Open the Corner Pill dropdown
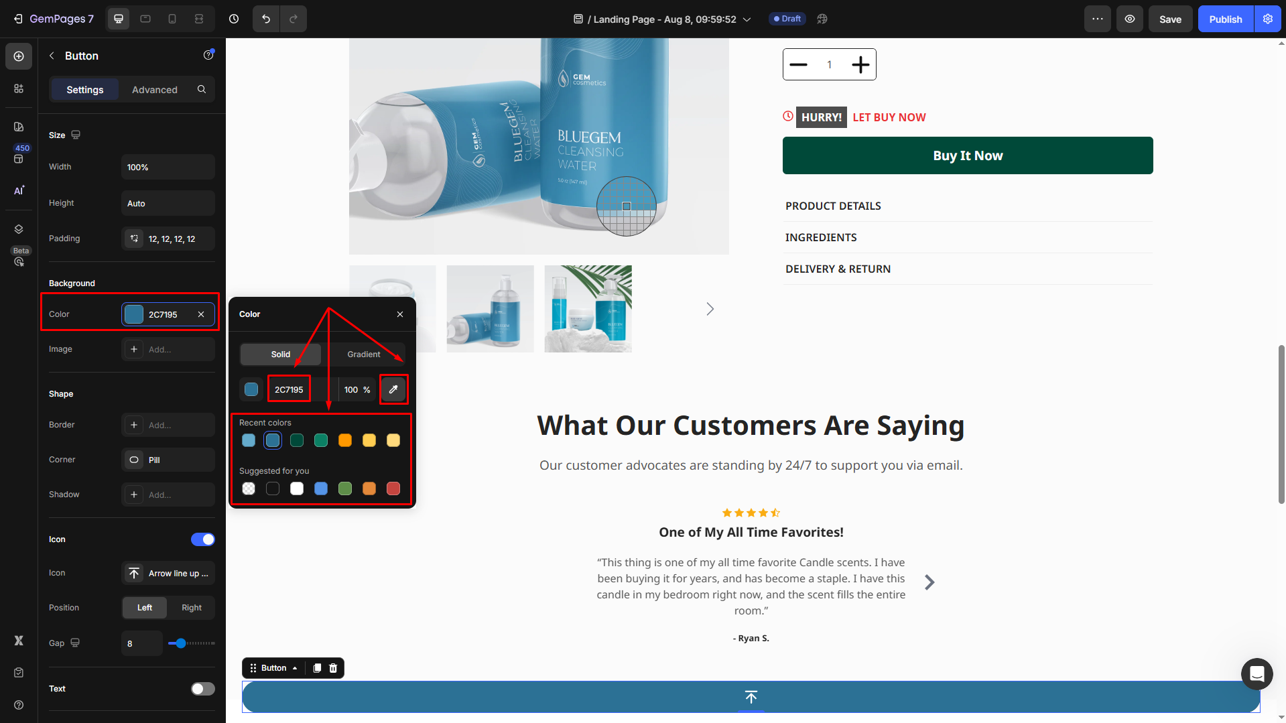Image resolution: width=1286 pixels, height=723 pixels. coord(168,460)
